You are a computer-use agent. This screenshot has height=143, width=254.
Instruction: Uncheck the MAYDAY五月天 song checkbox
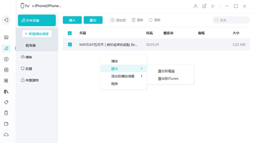[x=70, y=44]
